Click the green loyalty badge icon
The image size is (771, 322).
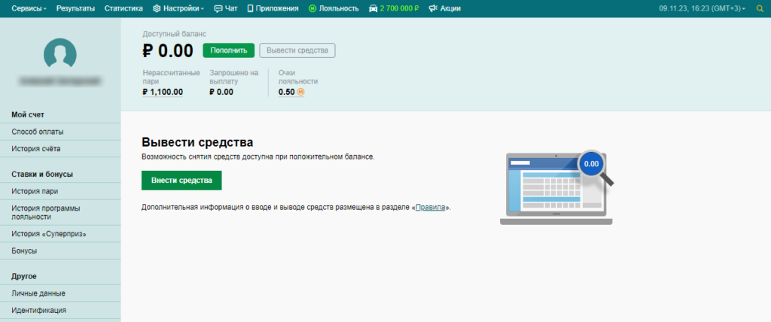pos(312,8)
